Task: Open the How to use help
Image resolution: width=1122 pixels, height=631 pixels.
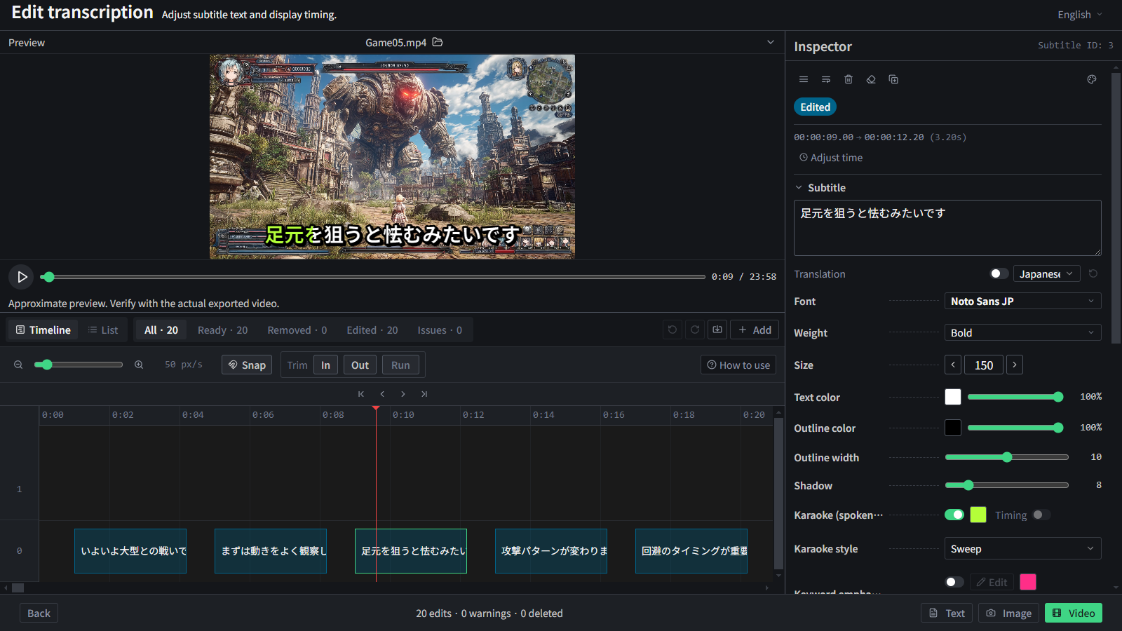Action: (x=738, y=365)
